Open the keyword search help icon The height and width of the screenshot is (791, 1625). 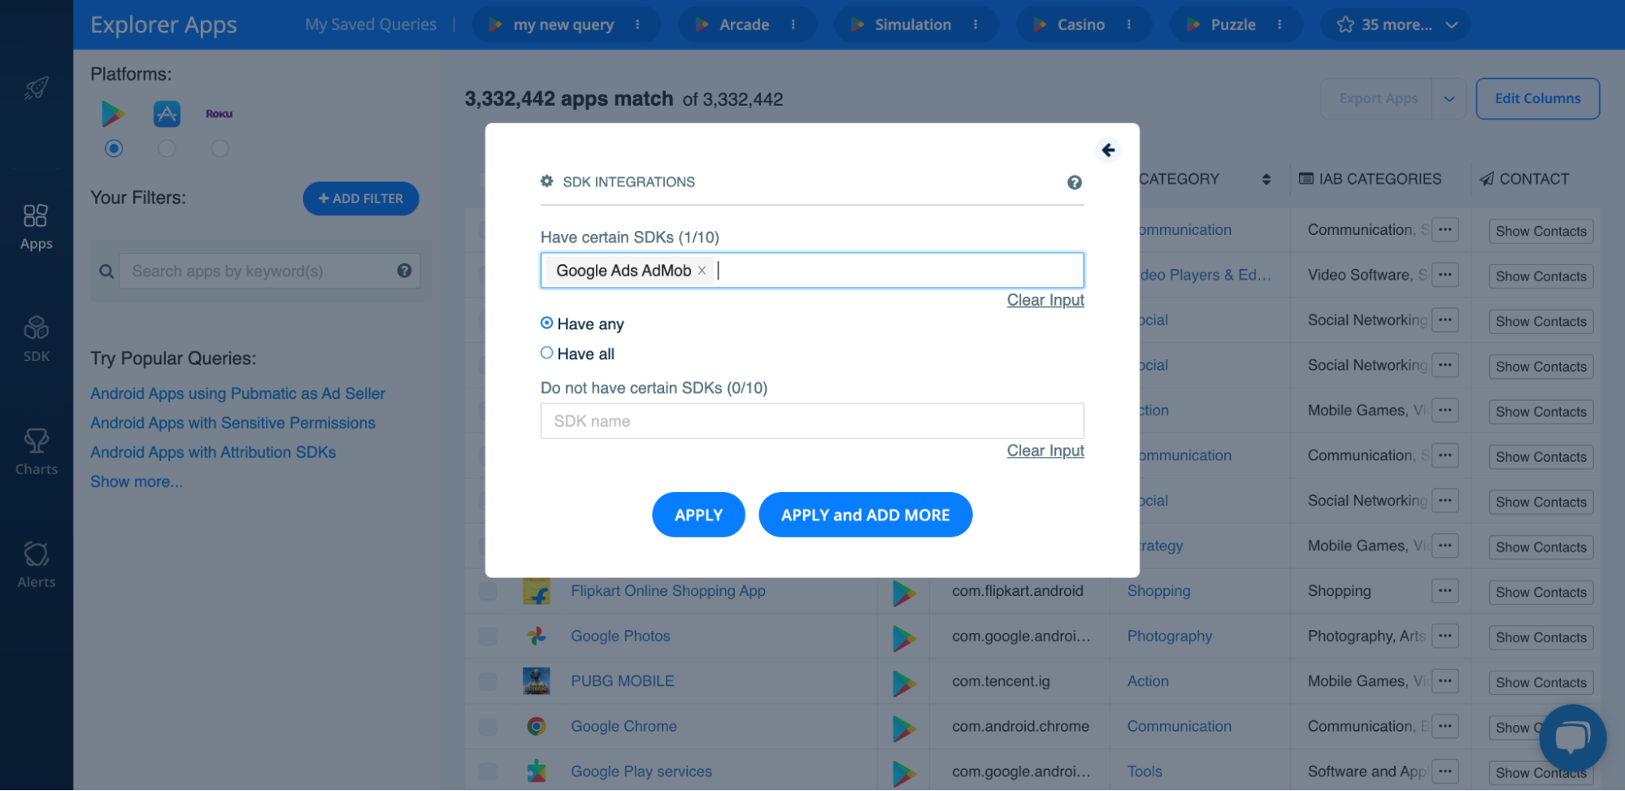point(404,271)
